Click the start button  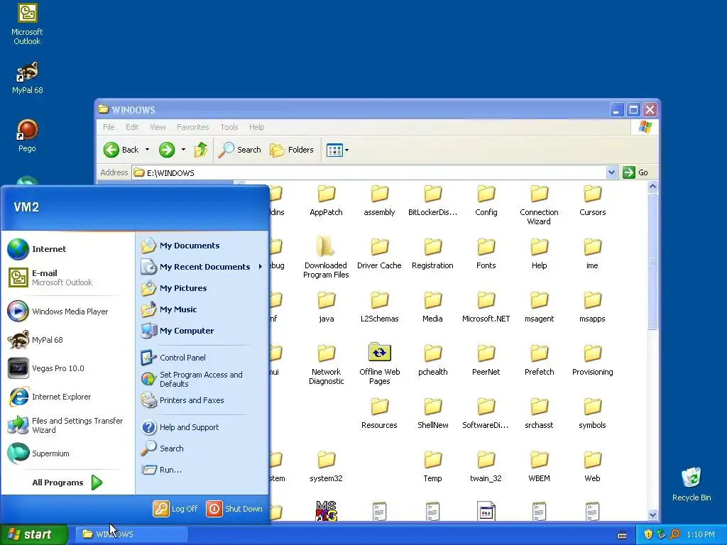point(33,534)
